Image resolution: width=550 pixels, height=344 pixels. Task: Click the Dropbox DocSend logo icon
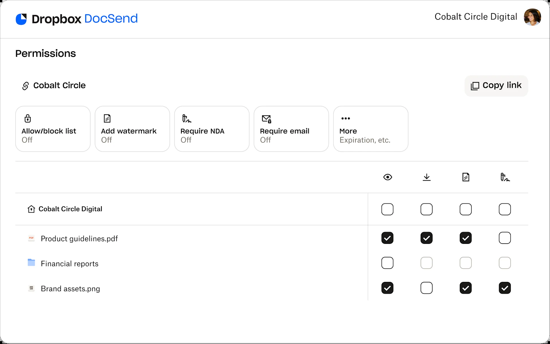[21, 19]
